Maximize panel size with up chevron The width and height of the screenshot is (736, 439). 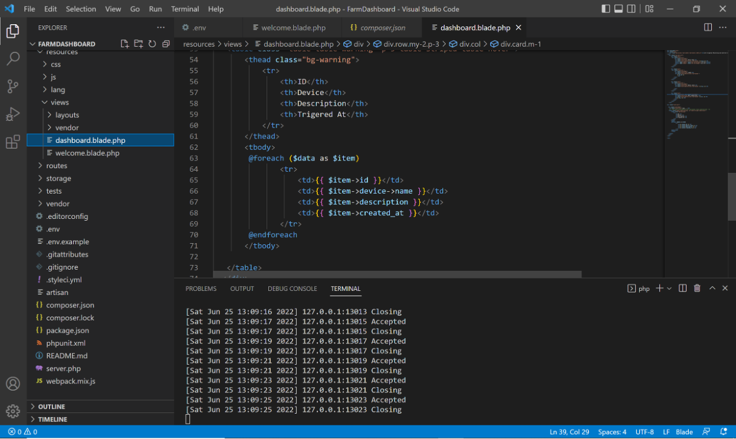tap(712, 289)
